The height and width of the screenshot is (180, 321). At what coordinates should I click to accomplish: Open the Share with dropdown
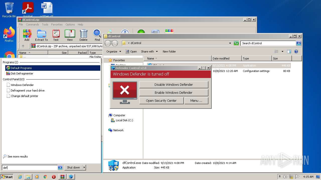pos(149,51)
